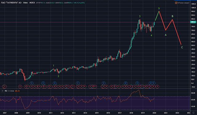
Task: Click the dividend D marker in 2015
Action: pyautogui.click(x=103, y=83)
